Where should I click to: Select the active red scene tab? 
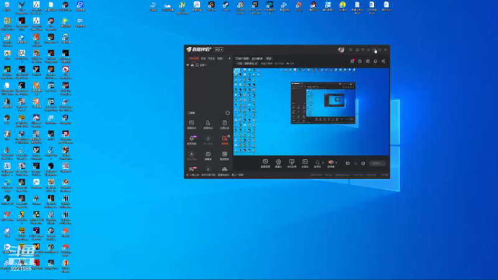[x=194, y=58]
